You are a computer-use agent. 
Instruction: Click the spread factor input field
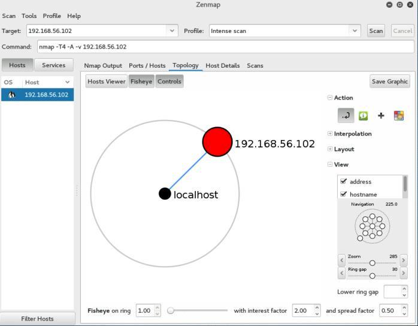(x=390, y=310)
